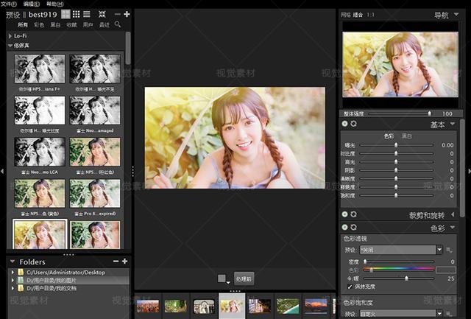The width and height of the screenshot is (471, 319).
Task: Toggle the 色彩 panel on/off
Action: [x=344, y=227]
